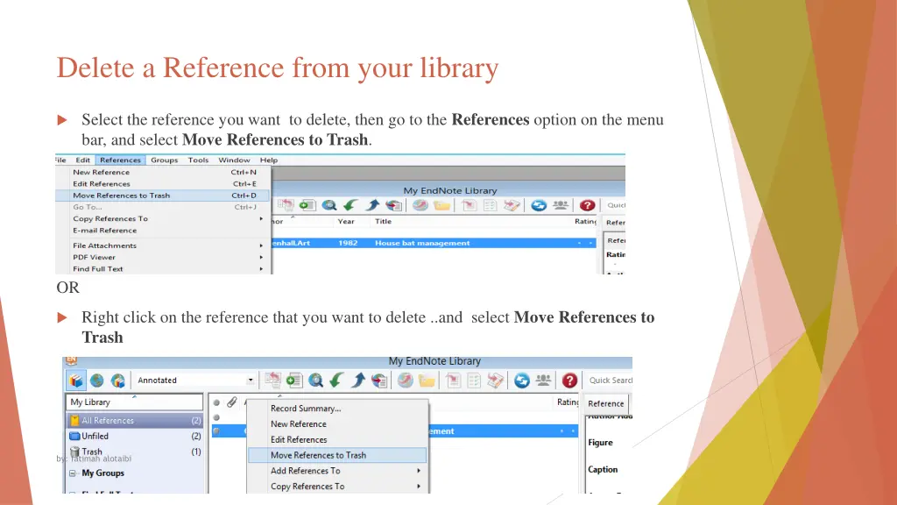Select the Trash group

(135, 452)
